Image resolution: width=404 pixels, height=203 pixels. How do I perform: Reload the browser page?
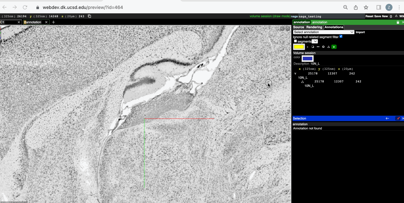pos(25,7)
